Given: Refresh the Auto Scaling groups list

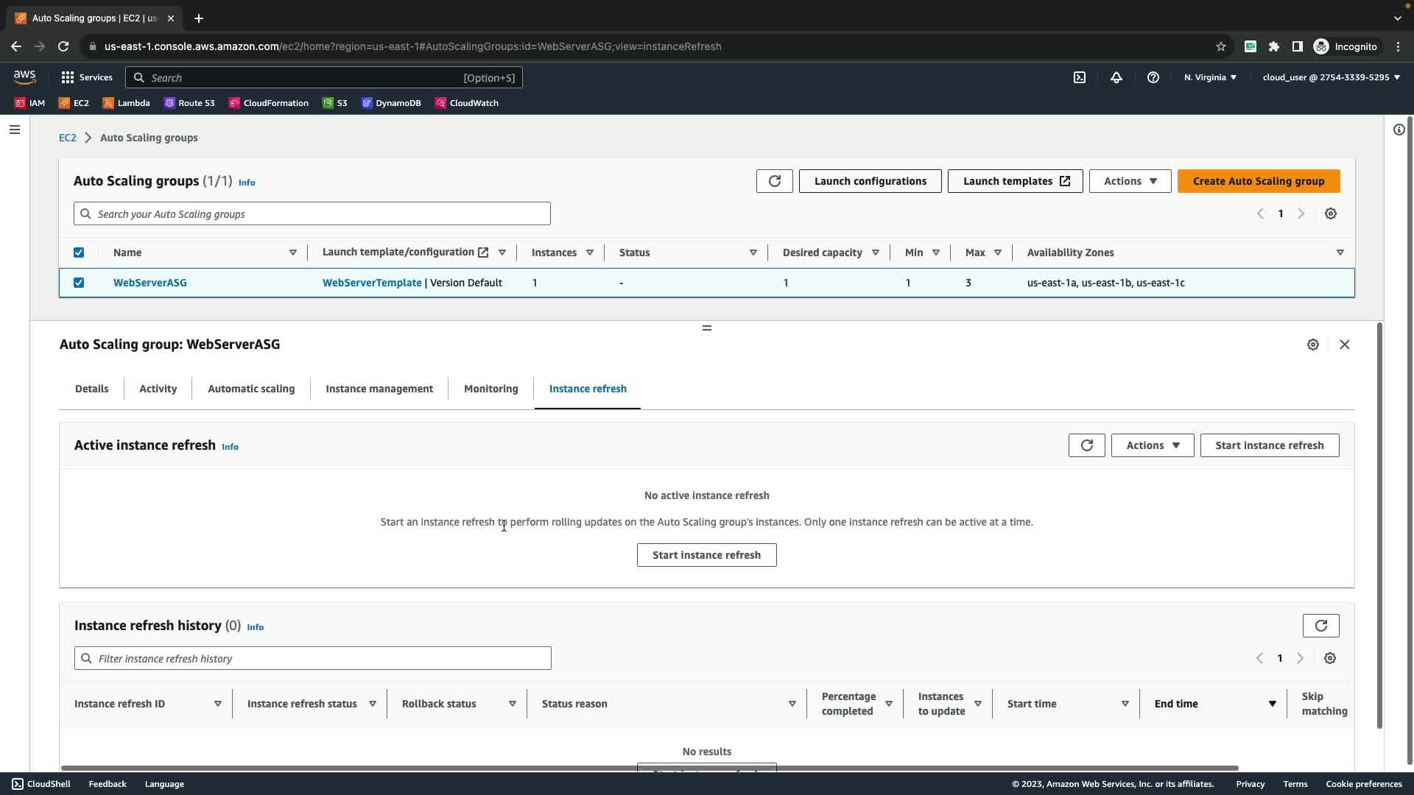Looking at the screenshot, I should pos(774,181).
